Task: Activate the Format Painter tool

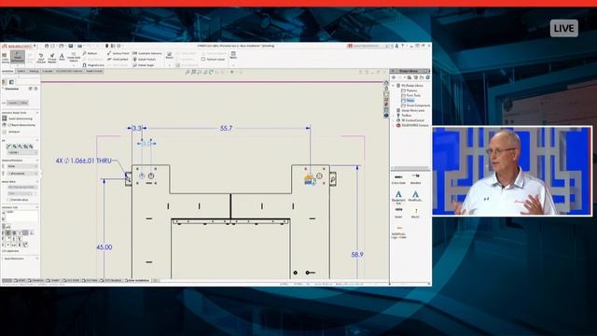Action: pyautogui.click(x=52, y=58)
